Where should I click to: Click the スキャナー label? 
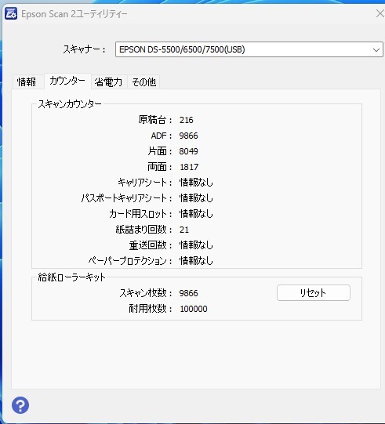pyautogui.click(x=84, y=49)
